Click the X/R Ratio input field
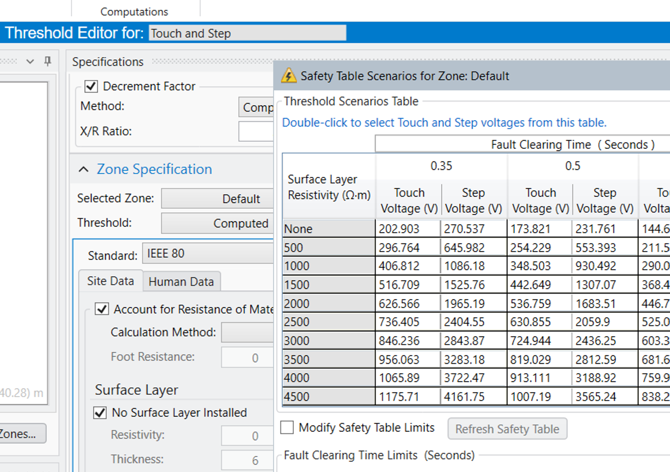Image resolution: width=670 pixels, height=472 pixels. pos(256,131)
